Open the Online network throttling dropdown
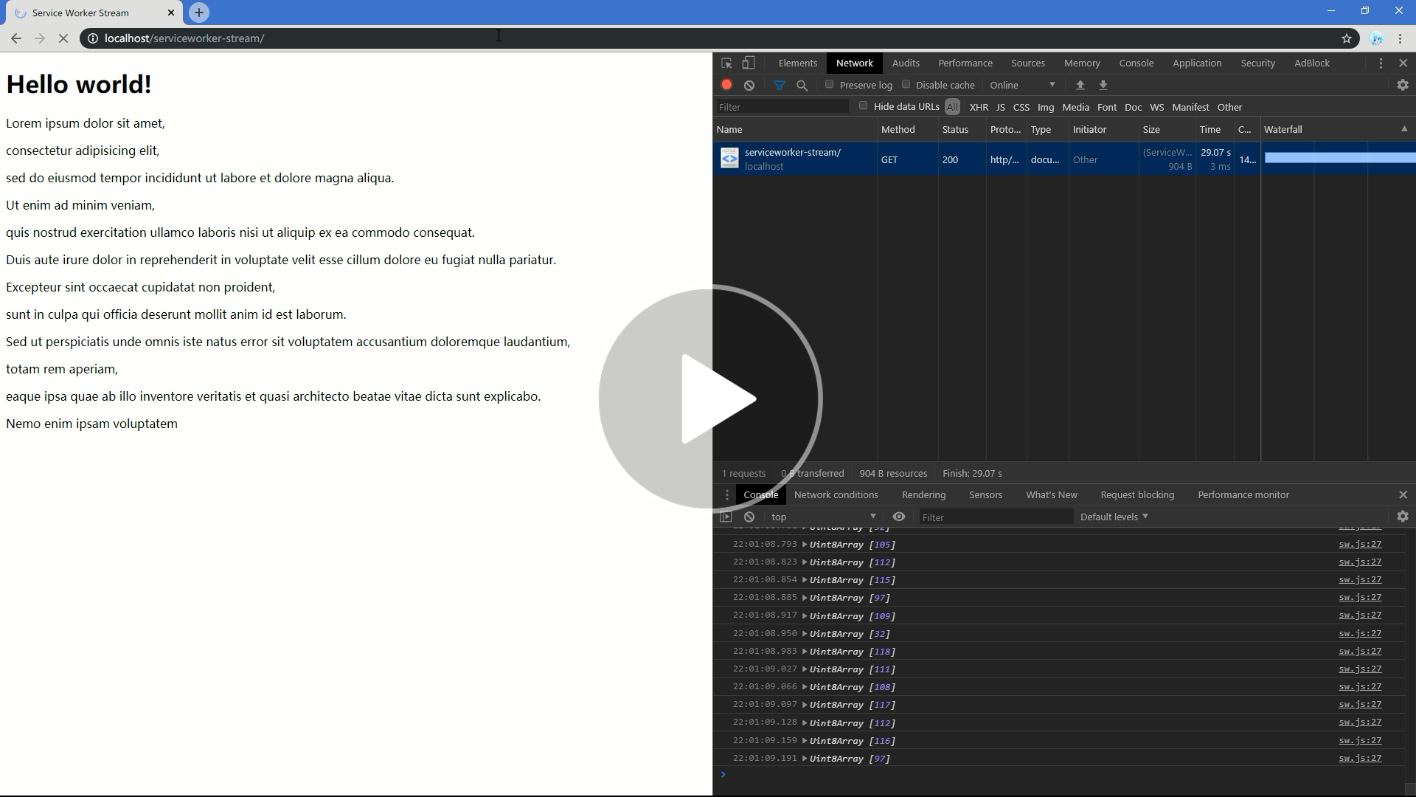1416x797 pixels. pos(1024,85)
